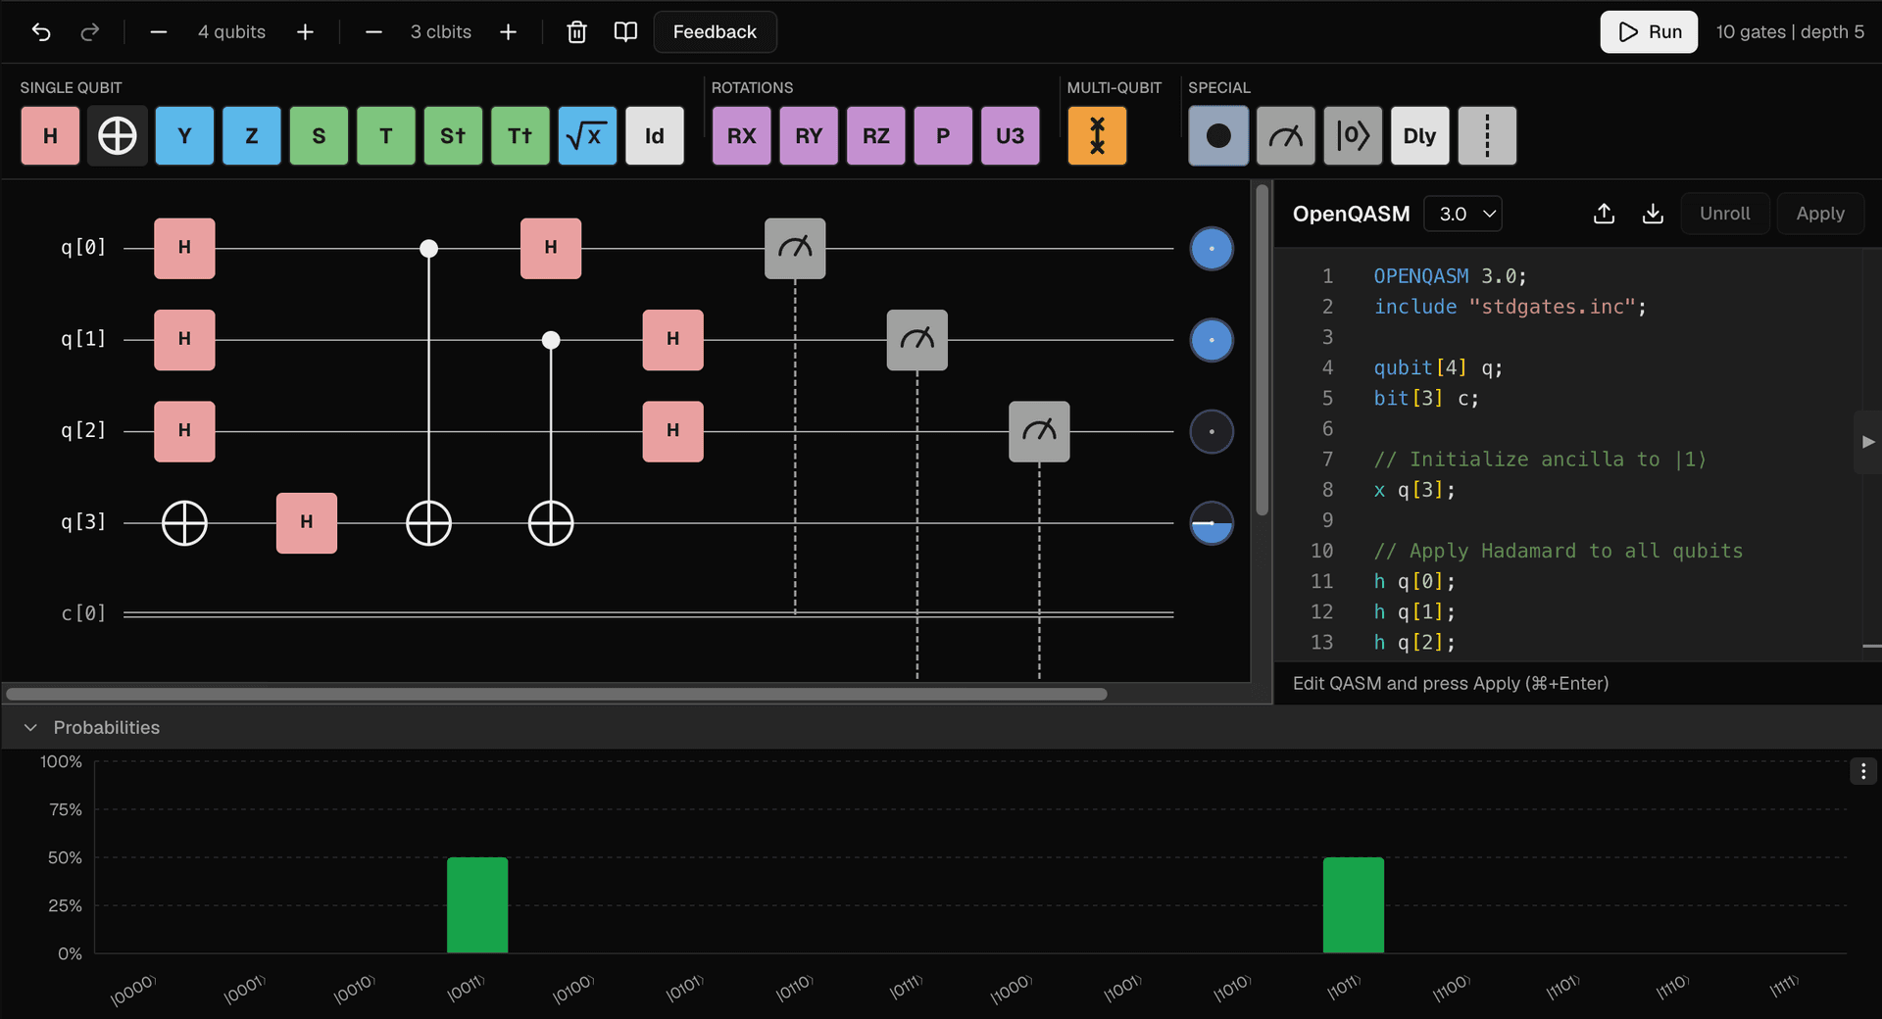Click the q[1] wire label

(83, 339)
